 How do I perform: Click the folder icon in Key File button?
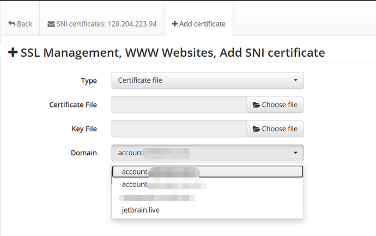[256, 129]
